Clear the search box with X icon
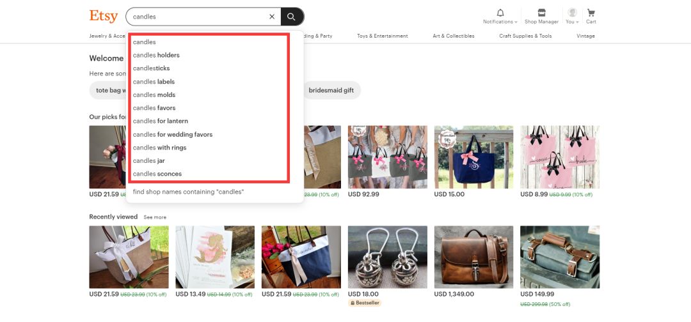The width and height of the screenshot is (691, 322). click(x=272, y=17)
